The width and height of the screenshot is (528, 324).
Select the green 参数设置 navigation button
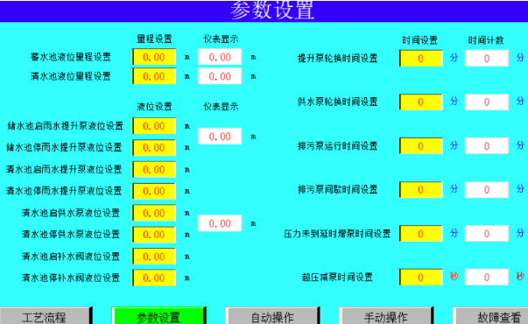click(158, 316)
